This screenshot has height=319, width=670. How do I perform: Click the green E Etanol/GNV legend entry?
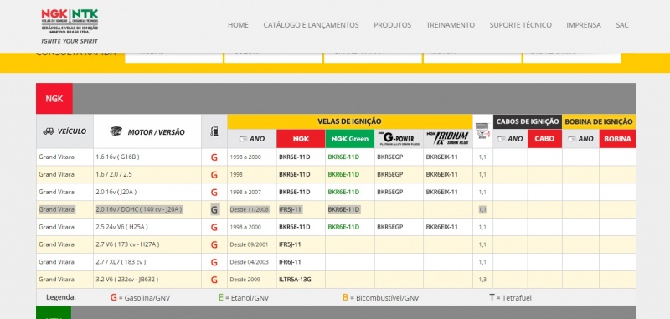pos(244,297)
